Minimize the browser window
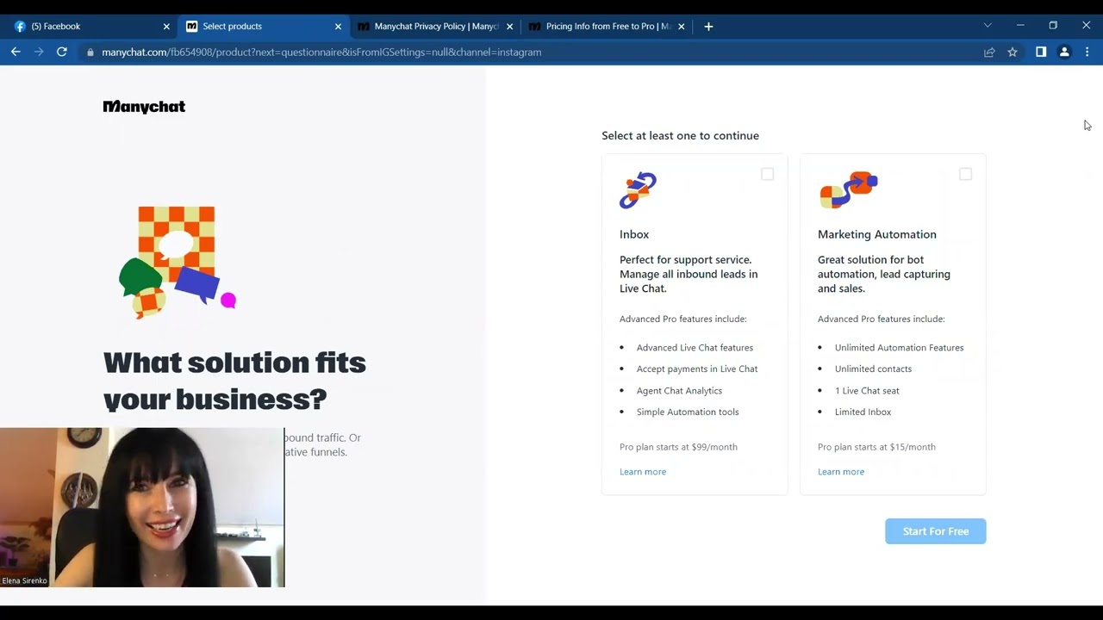 tap(1020, 26)
